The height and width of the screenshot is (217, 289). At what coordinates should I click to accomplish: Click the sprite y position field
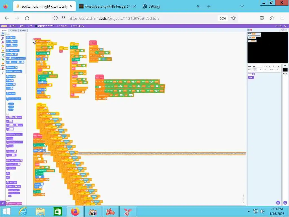278,66
